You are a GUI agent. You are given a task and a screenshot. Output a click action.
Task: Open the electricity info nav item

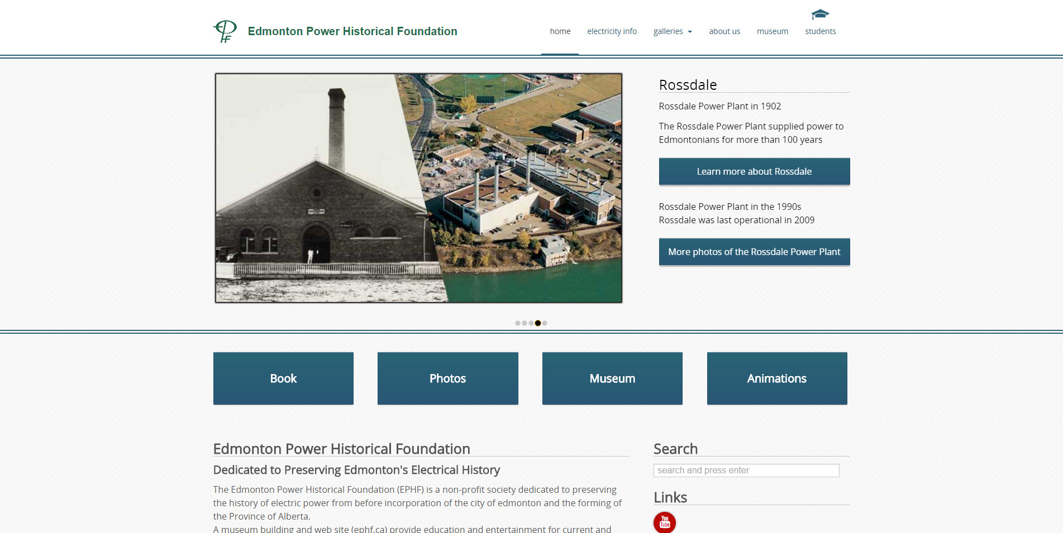pyautogui.click(x=612, y=31)
